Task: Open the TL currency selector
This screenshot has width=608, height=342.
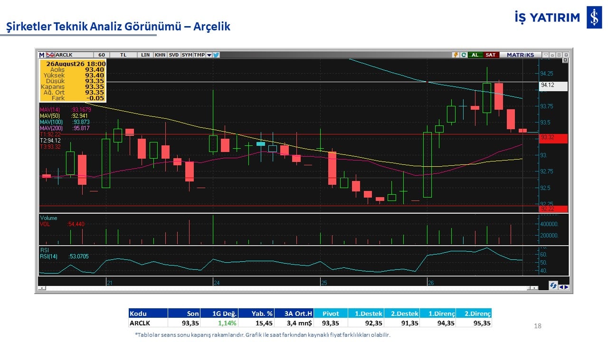Action: [123, 55]
